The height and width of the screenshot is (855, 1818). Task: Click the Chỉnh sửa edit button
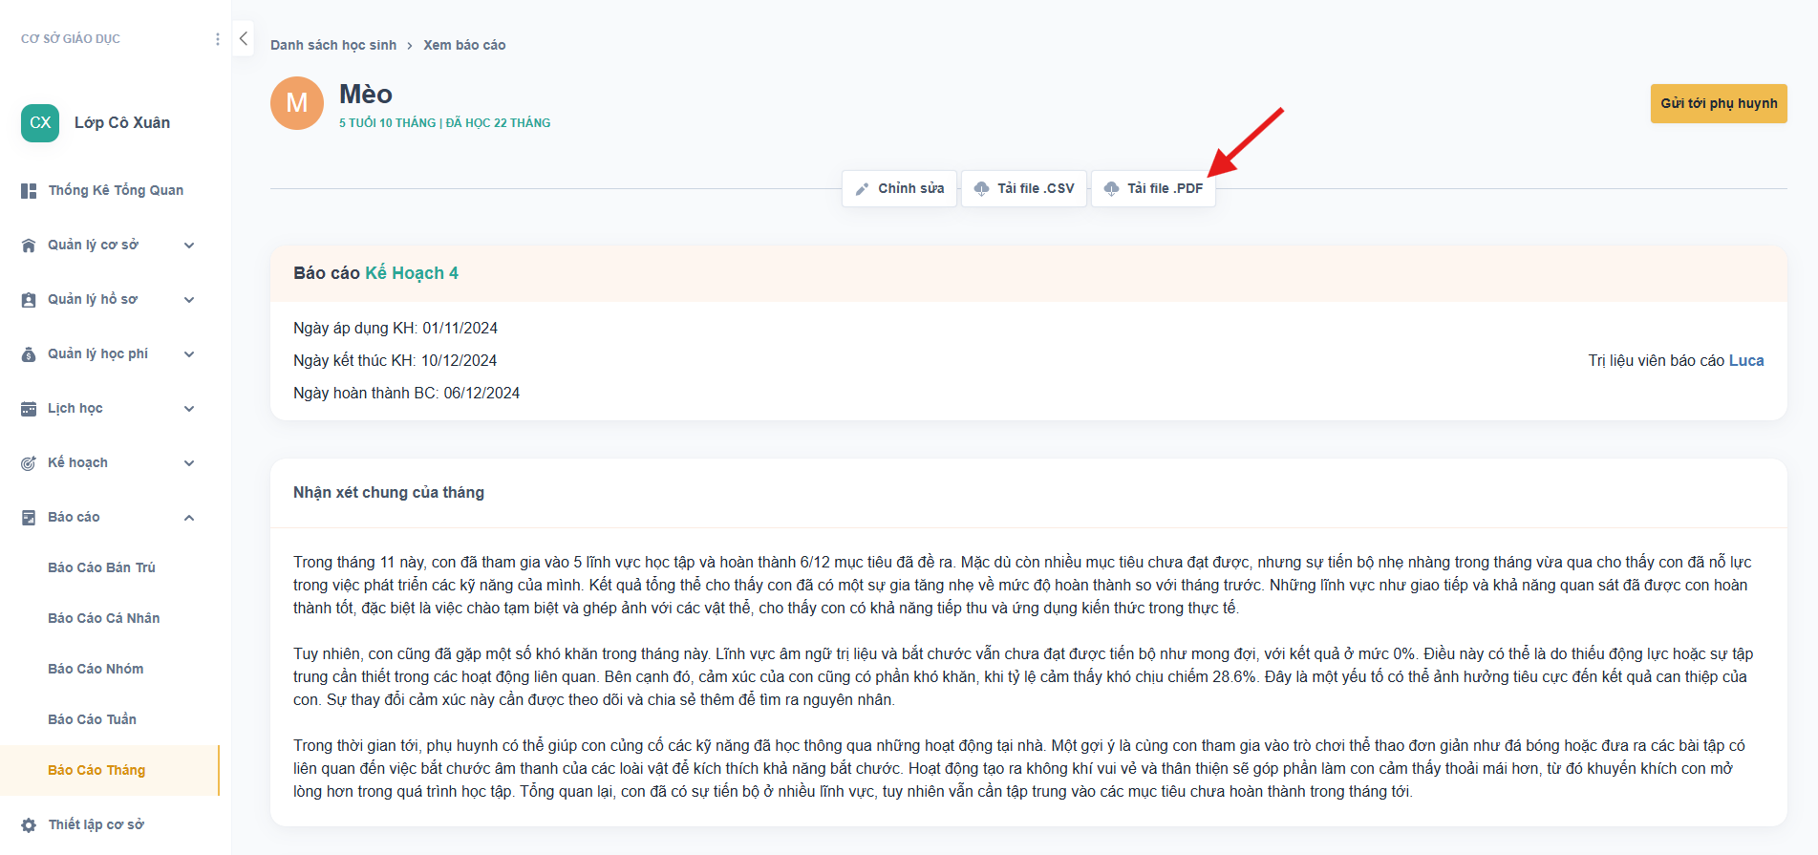pos(899,189)
